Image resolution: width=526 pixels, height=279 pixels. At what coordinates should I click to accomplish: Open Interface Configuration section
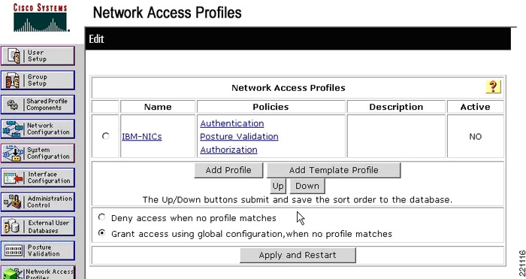pos(38,177)
